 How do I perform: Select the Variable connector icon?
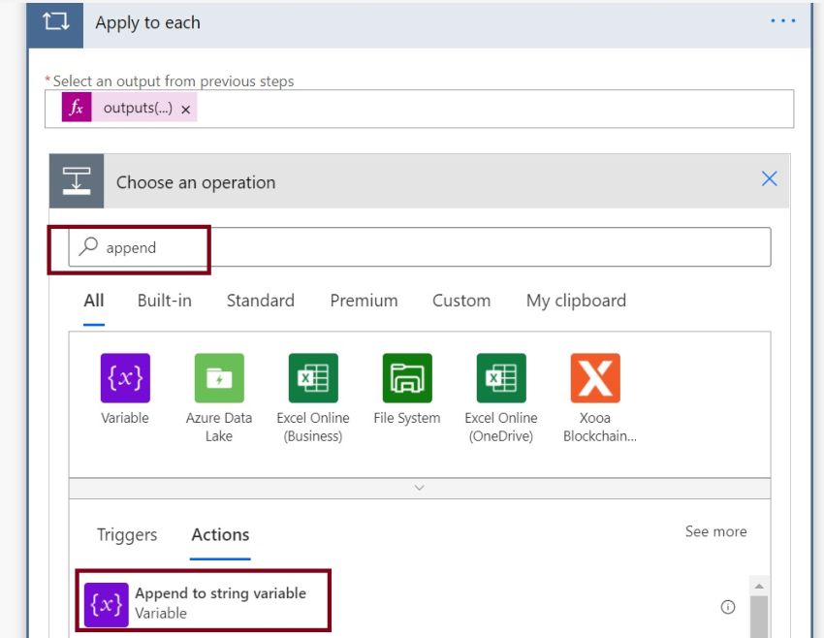tap(124, 377)
